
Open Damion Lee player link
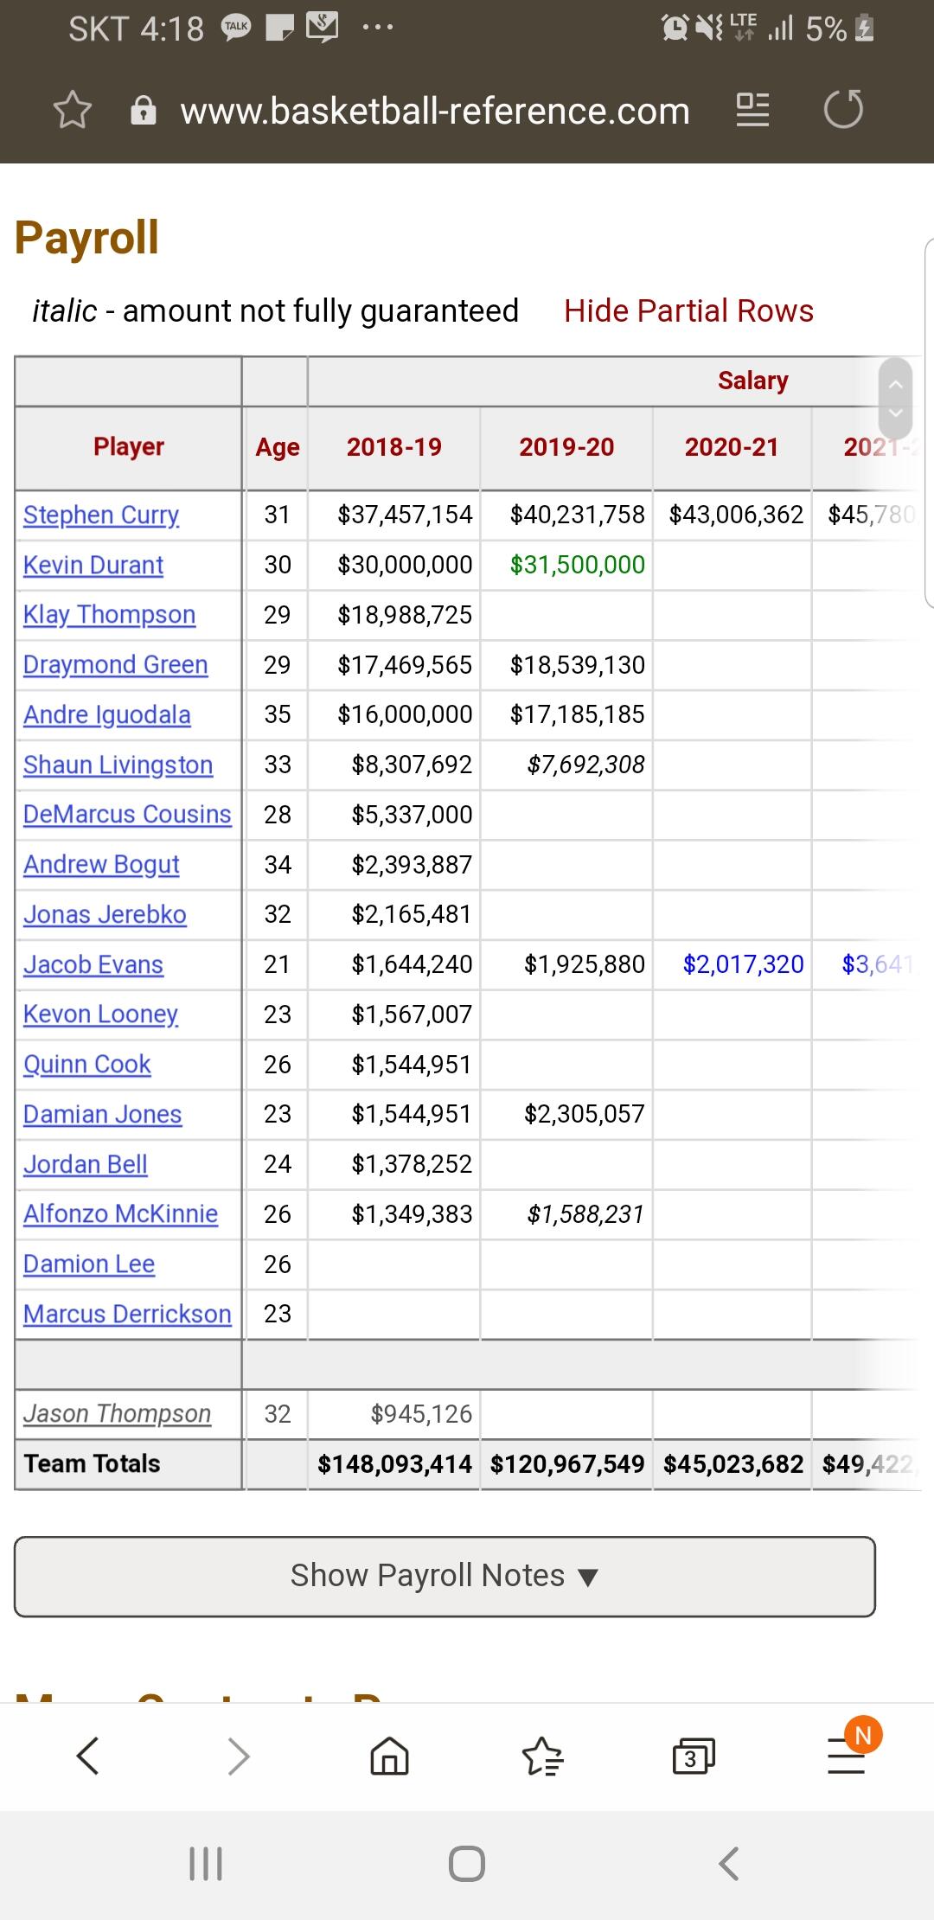click(x=89, y=1264)
